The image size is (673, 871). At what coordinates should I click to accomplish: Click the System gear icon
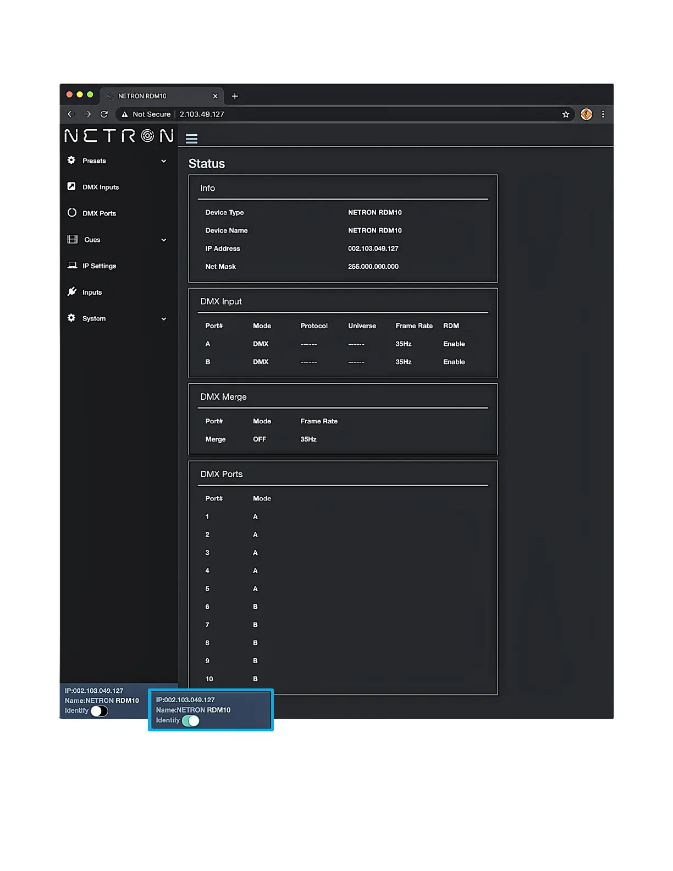(x=71, y=318)
